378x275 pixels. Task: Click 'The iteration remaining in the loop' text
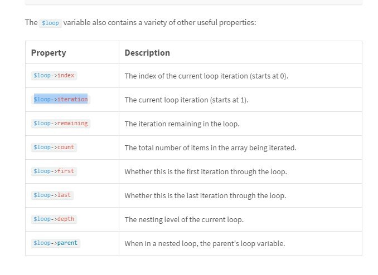tap(182, 124)
